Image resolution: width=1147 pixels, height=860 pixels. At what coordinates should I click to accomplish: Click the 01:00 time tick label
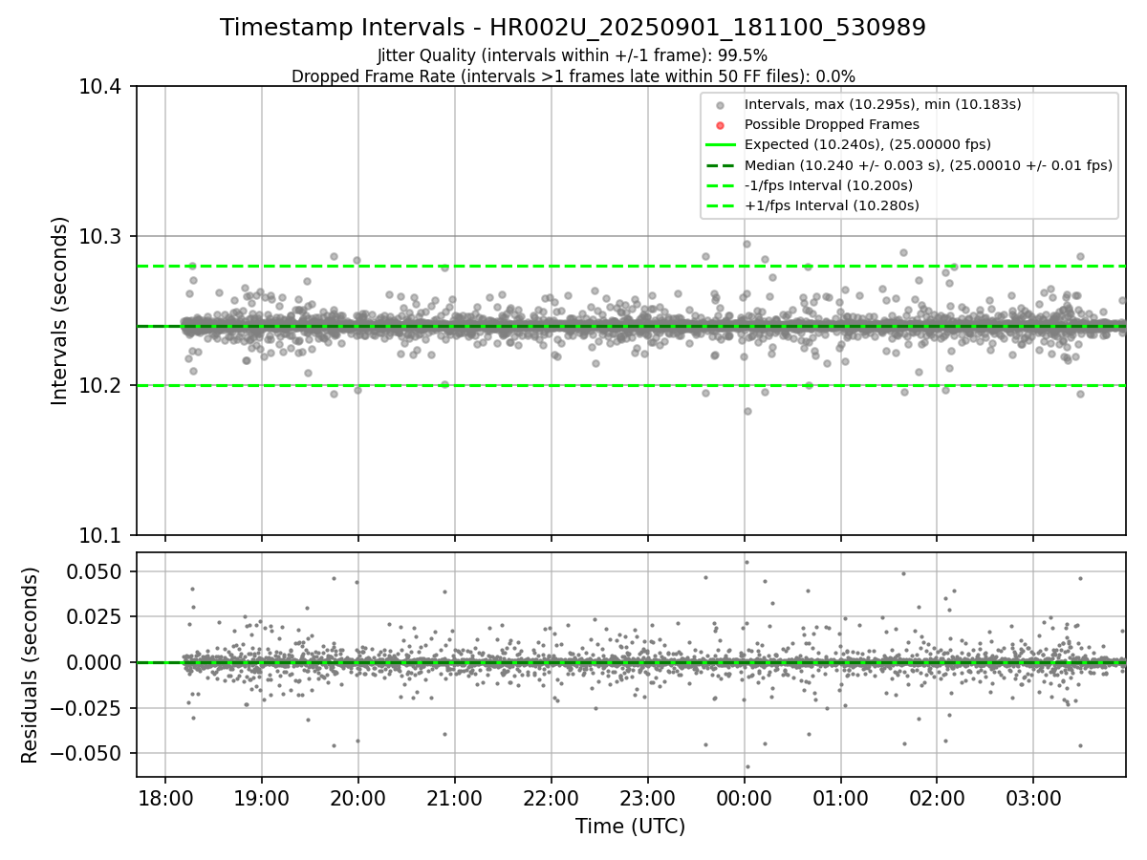(840, 798)
